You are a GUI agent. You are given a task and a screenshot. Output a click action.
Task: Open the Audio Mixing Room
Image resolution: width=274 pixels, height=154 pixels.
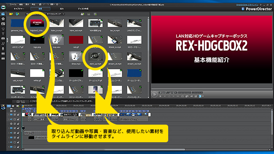coord(3,44)
